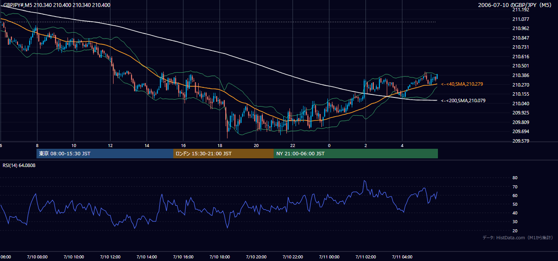Click the 209.694 price axis label

click(520, 131)
